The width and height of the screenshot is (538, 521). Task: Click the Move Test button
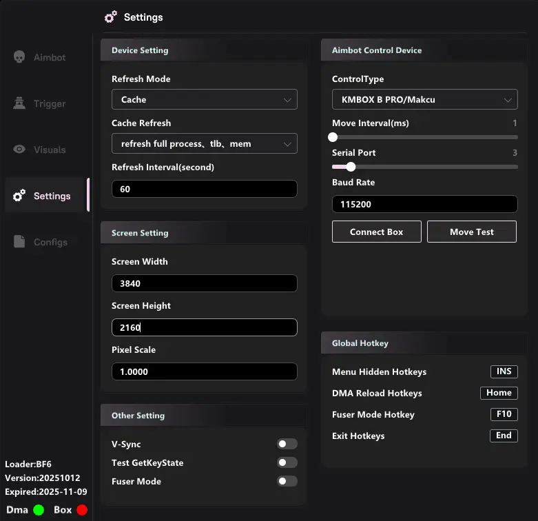click(x=471, y=232)
